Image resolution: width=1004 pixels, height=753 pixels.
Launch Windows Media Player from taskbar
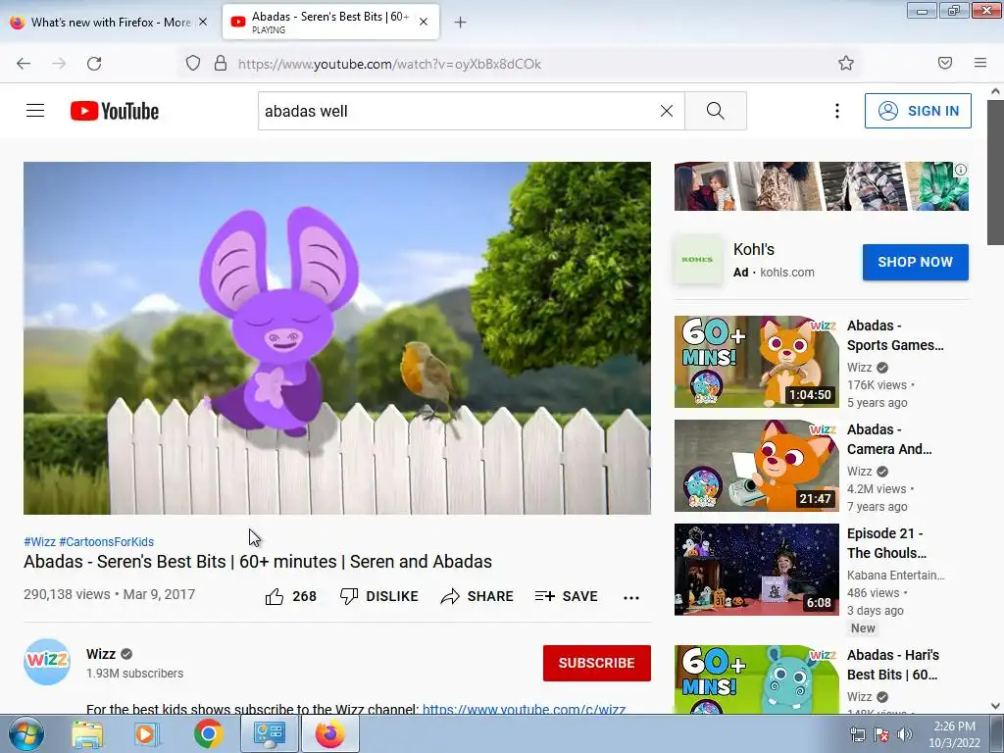[146, 733]
